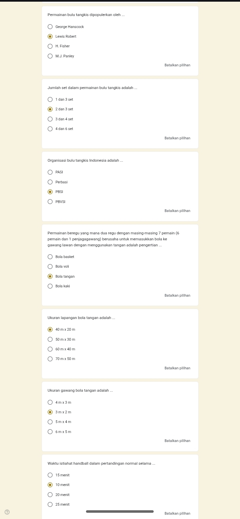This screenshot has height=519, width=240.
Task: Choose PASI as the organization
Action: 50,172
